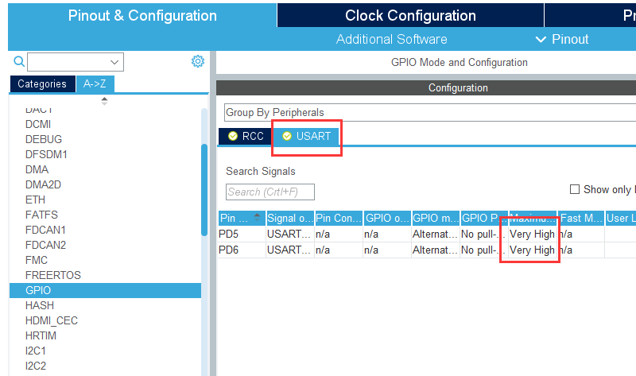636x376 pixels.
Task: Click in the Search Signals field
Action: click(x=270, y=192)
